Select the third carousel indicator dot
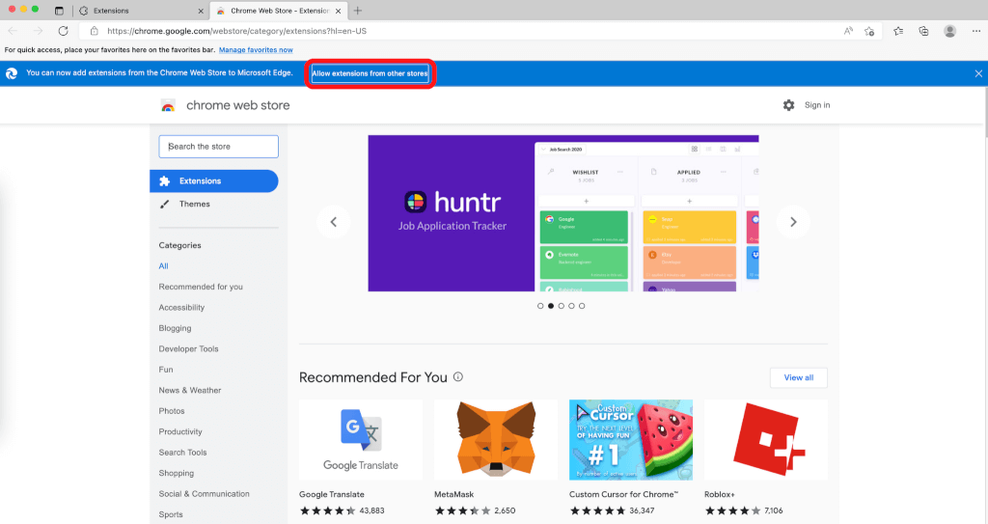 562,306
